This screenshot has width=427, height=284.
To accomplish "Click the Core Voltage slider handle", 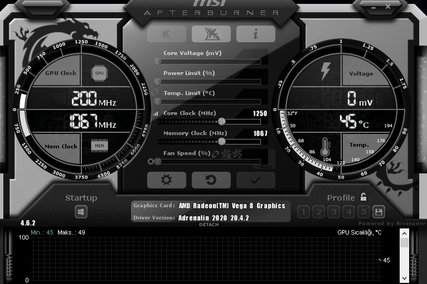I will (x=158, y=61).
